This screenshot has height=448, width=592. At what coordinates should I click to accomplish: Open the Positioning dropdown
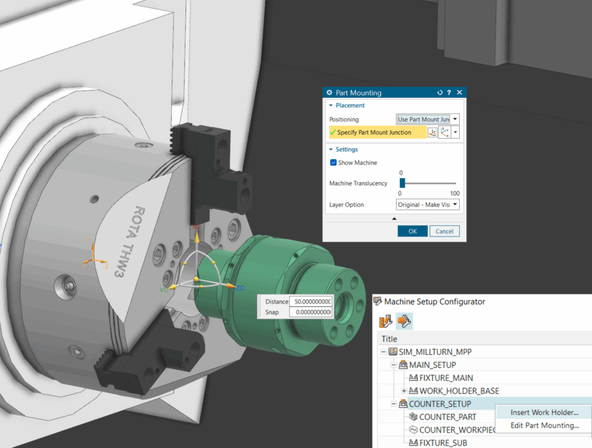coord(455,120)
